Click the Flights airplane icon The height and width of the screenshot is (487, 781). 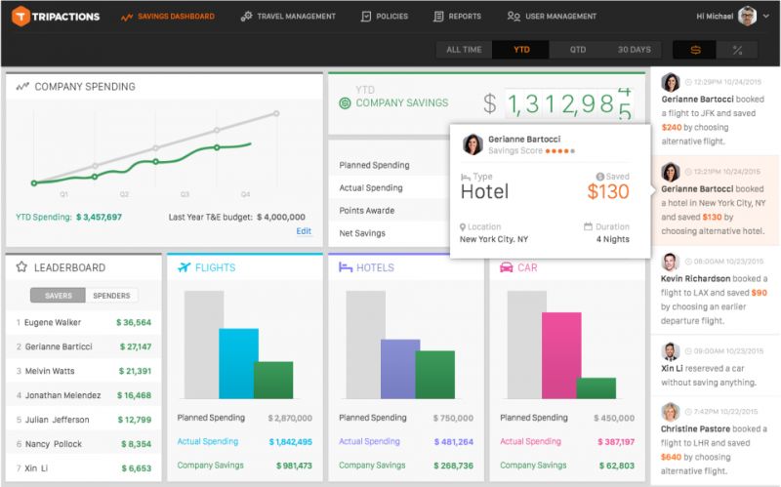pyautogui.click(x=184, y=267)
